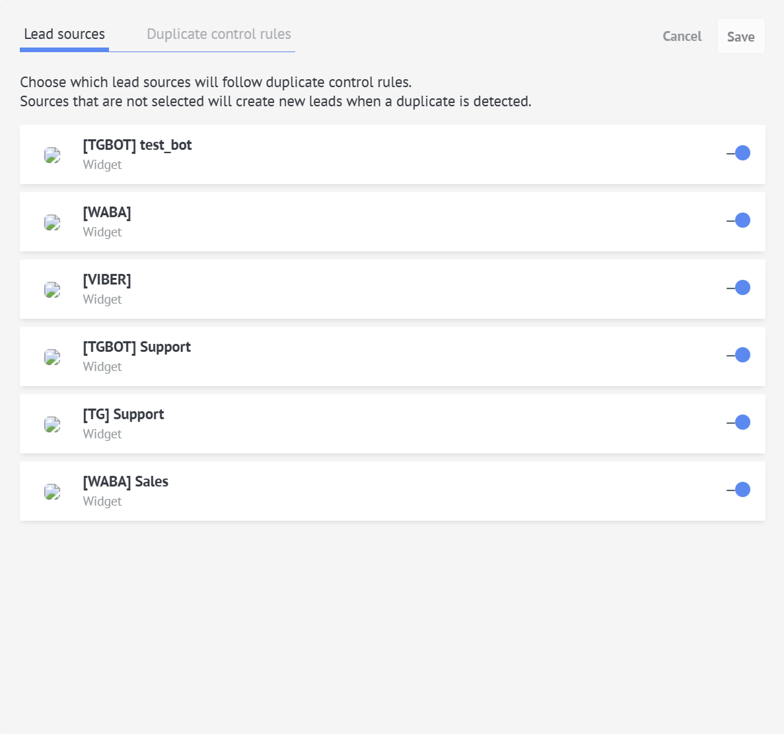This screenshot has height=734, width=784.
Task: Select the Lead sources tab
Action: coord(65,34)
